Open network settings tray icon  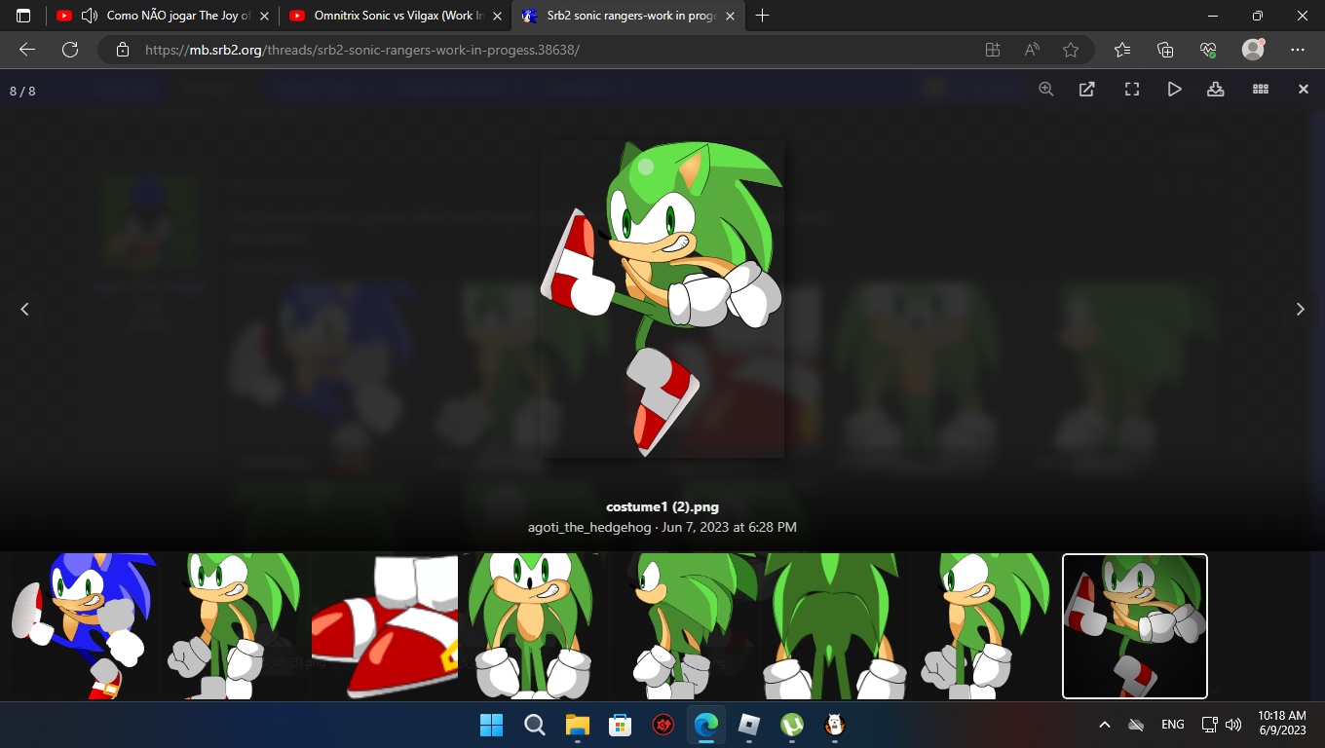point(1210,725)
